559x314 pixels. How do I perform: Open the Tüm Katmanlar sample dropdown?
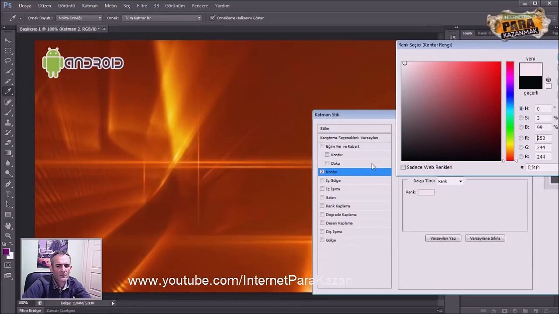162,18
